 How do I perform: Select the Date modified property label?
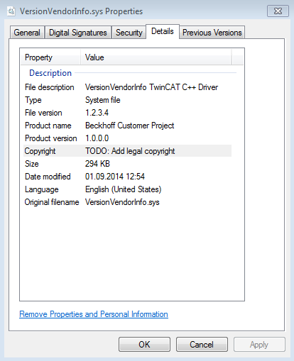point(48,177)
